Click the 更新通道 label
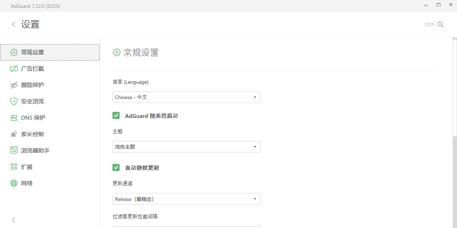This screenshot has height=228, width=457. [123, 183]
